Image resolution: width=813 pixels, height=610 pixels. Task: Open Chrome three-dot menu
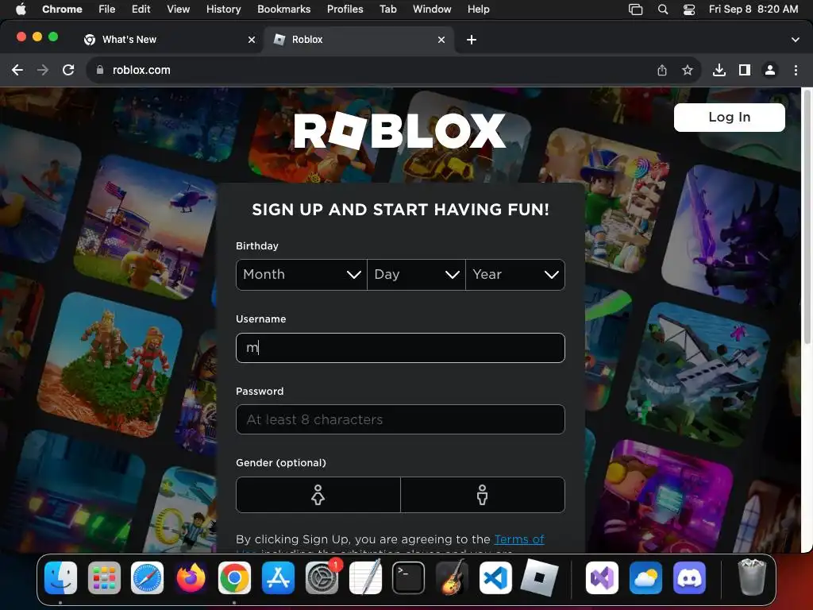click(x=796, y=70)
